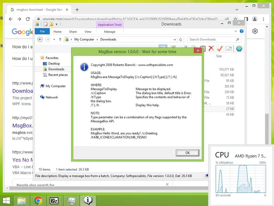Minimize the Downloads Explorer window

[222, 23]
